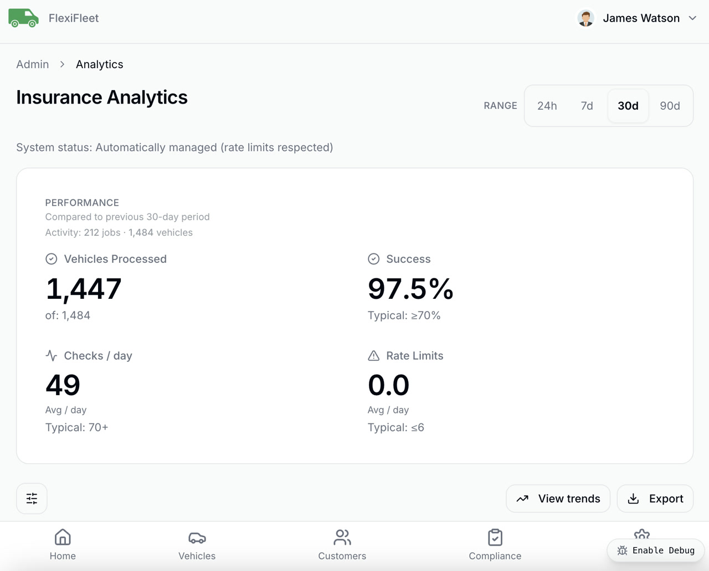
Task: Open the filter sliders settings button
Action: coord(32,499)
